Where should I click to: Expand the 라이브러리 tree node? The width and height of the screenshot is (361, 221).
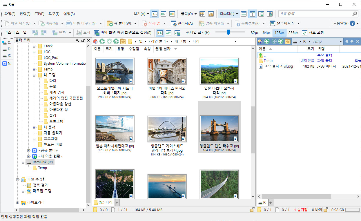(x=17, y=202)
